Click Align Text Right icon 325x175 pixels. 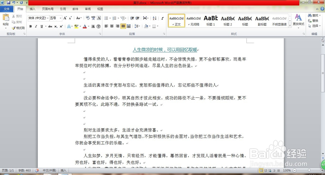point(118,26)
